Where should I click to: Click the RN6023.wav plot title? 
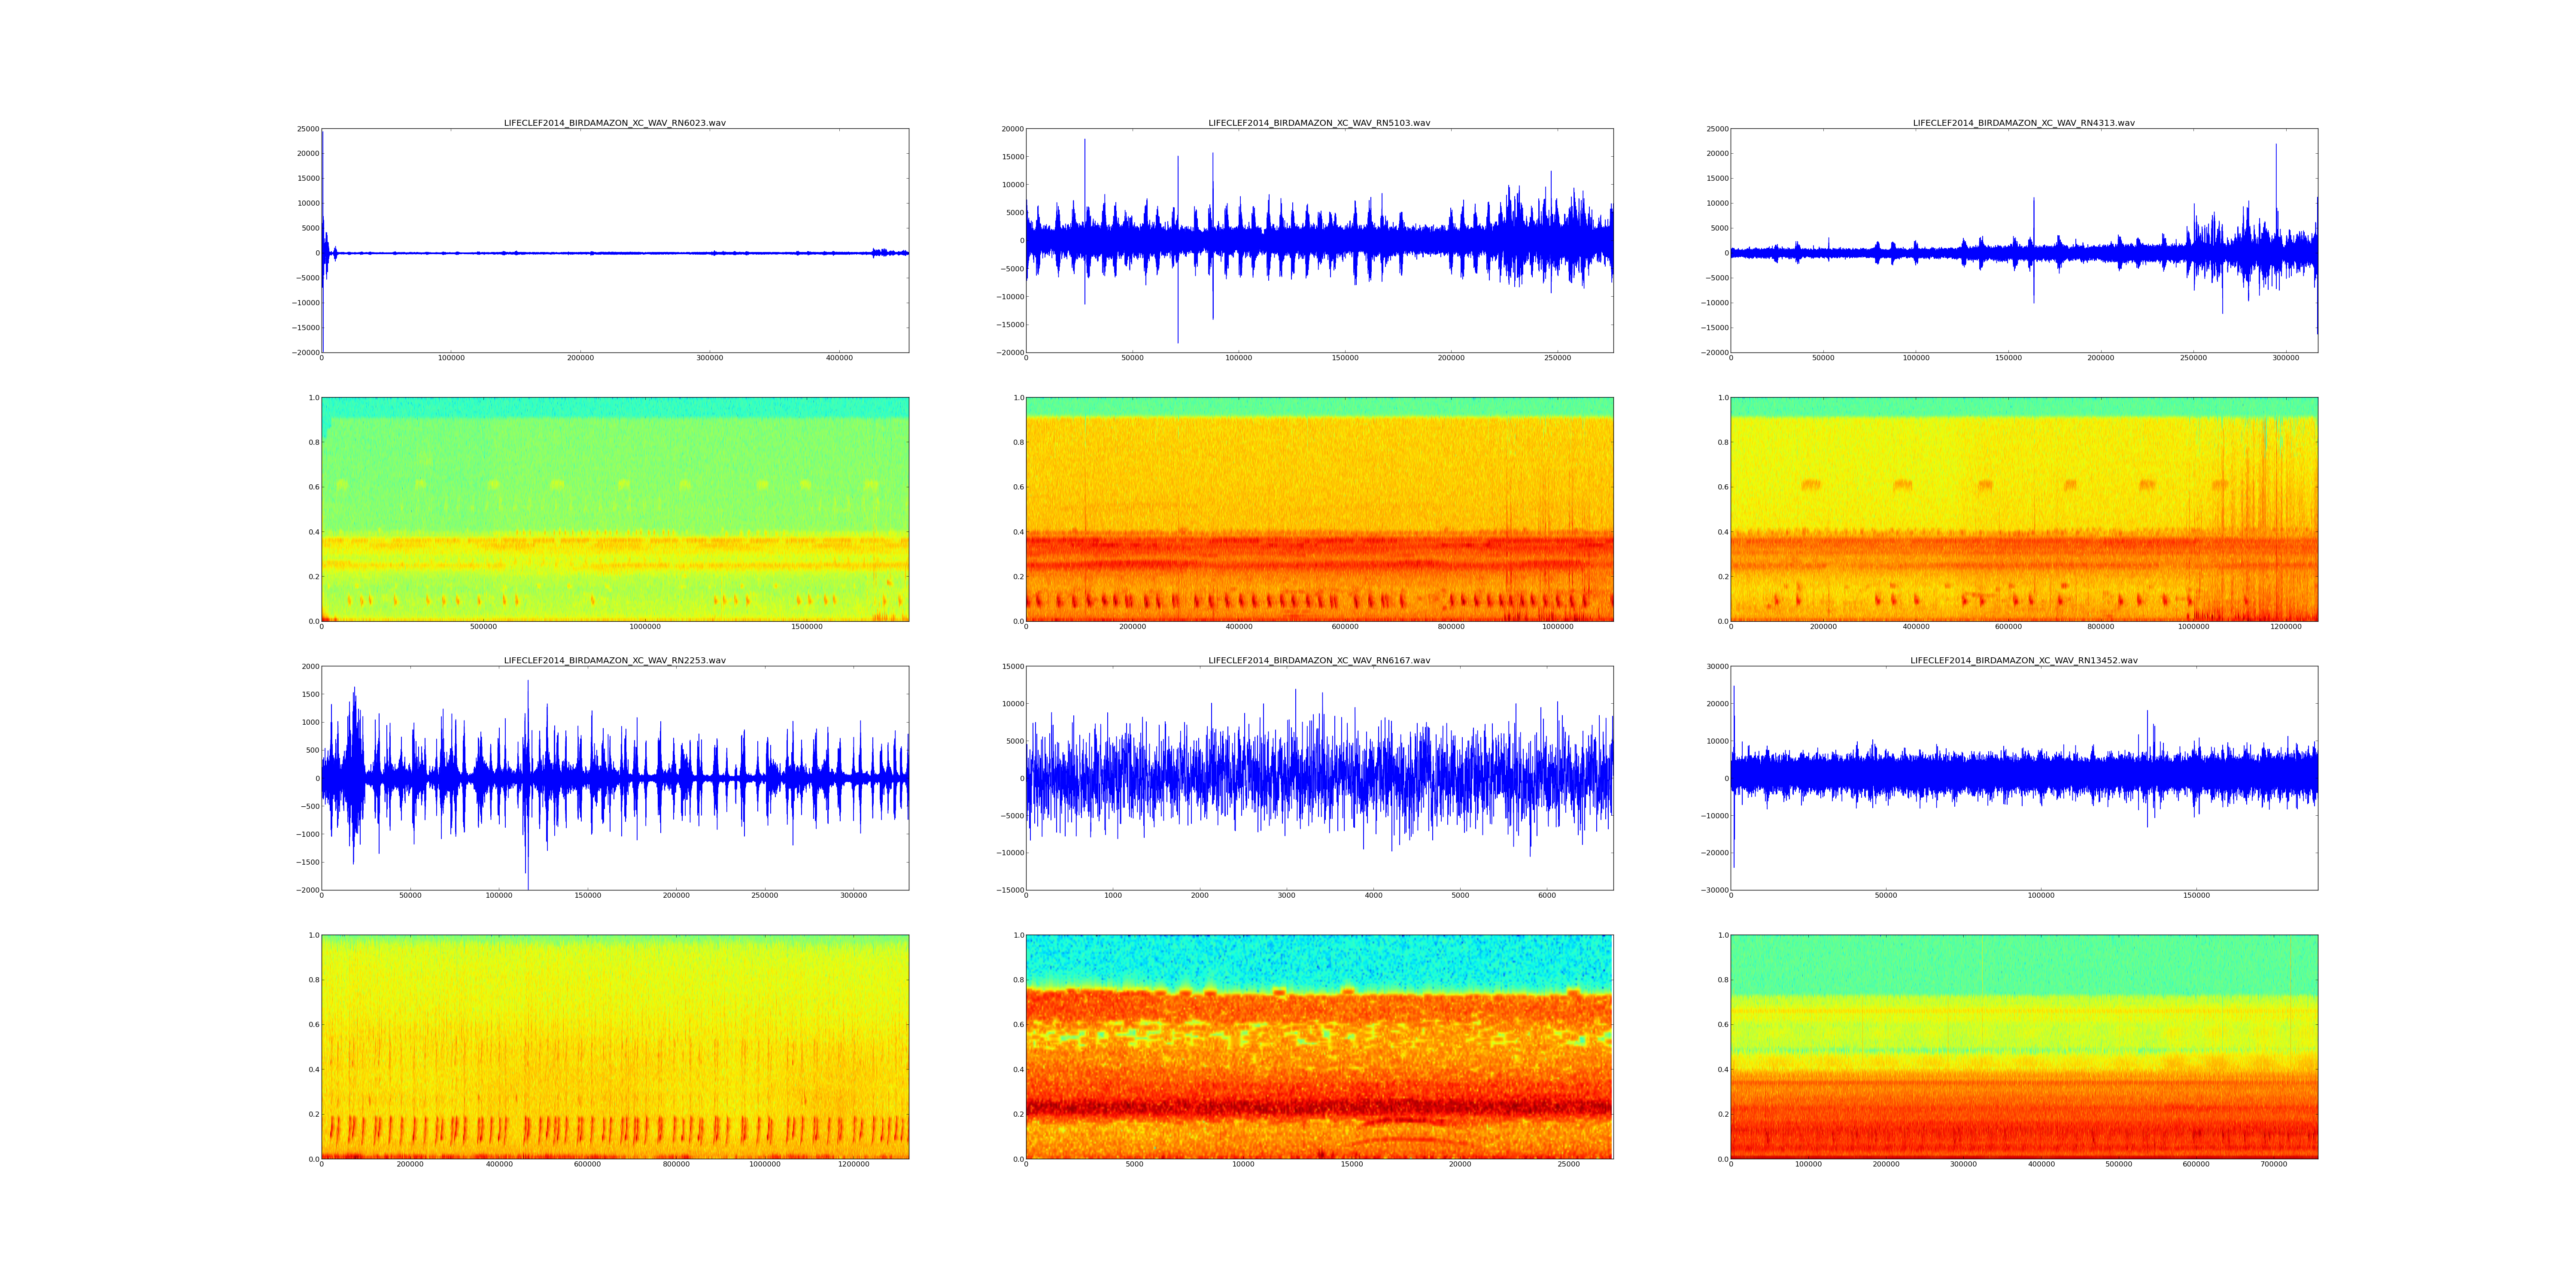tap(614, 123)
